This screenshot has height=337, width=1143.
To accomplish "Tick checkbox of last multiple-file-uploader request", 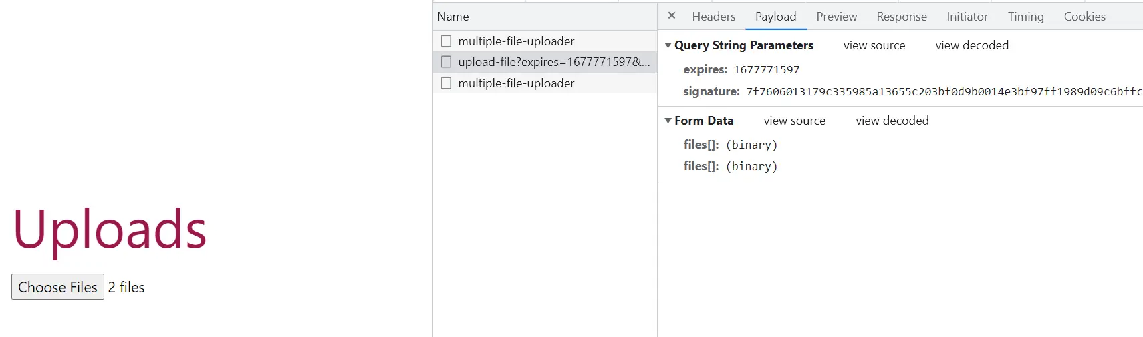I will 447,83.
